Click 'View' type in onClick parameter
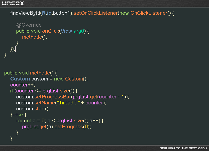This screenshot has width=209, height=151. pos(66,31)
